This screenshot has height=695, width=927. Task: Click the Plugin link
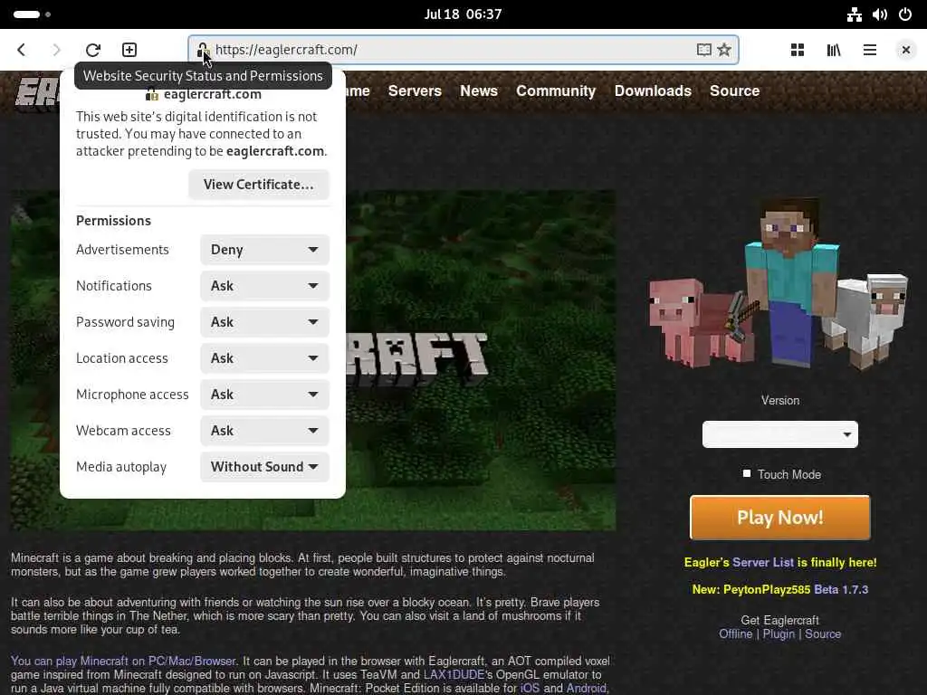(x=779, y=634)
